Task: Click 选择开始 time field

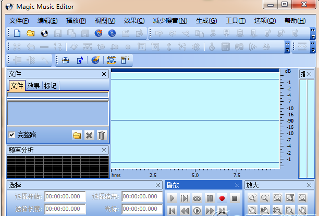Action: coord(65,196)
